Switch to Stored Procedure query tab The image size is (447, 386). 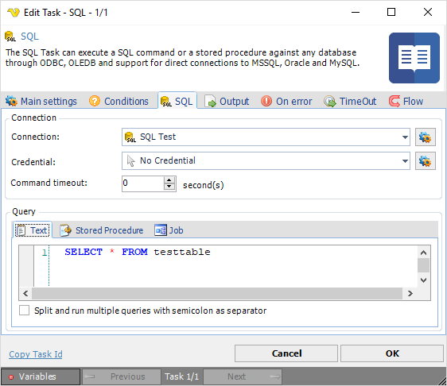coord(102,230)
